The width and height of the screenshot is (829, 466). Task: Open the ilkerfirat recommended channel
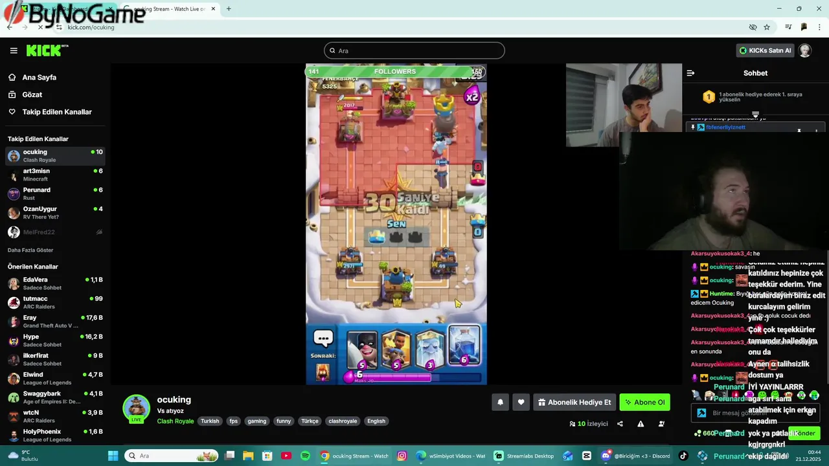[54, 359]
